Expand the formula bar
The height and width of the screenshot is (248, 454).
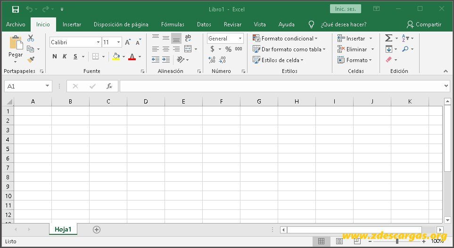point(446,86)
